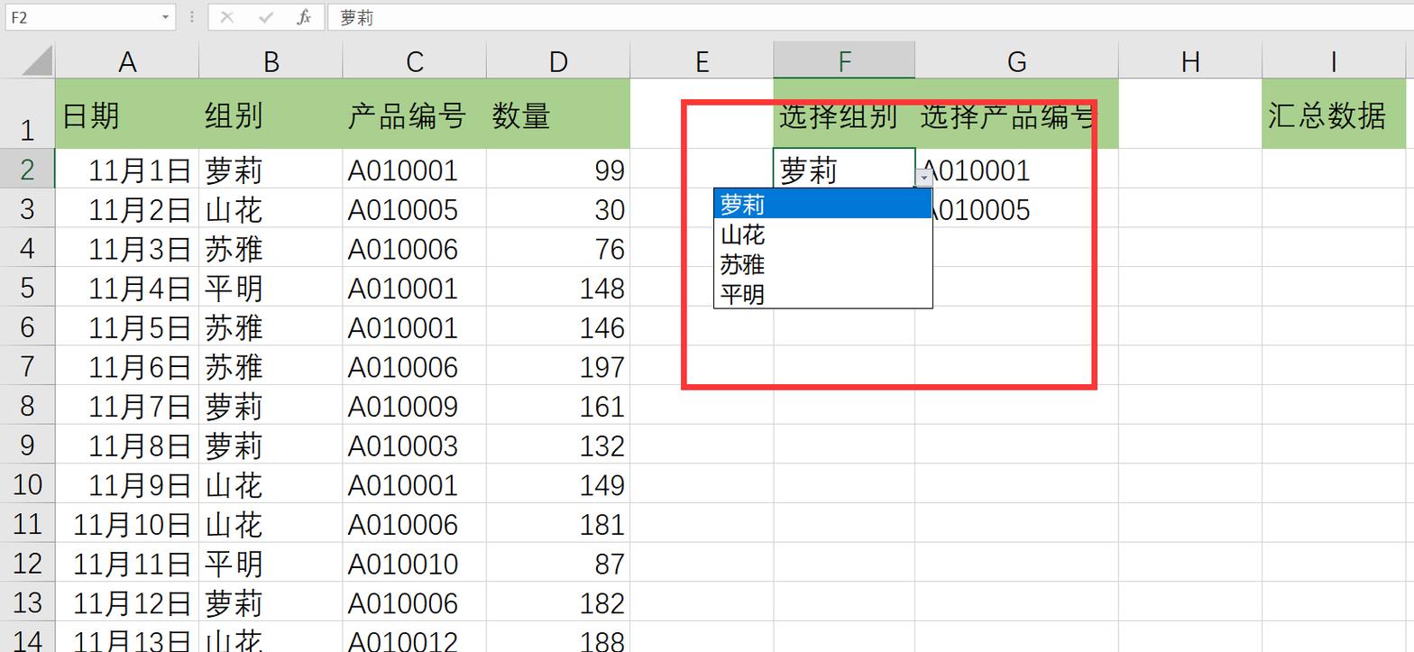Click cell with date 11月10日
This screenshot has width=1414, height=652.
(x=127, y=524)
